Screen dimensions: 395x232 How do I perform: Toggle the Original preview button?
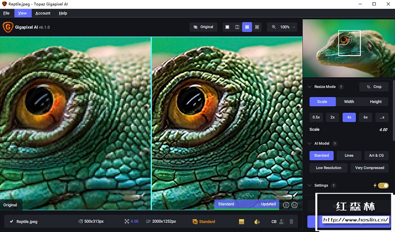(x=203, y=27)
